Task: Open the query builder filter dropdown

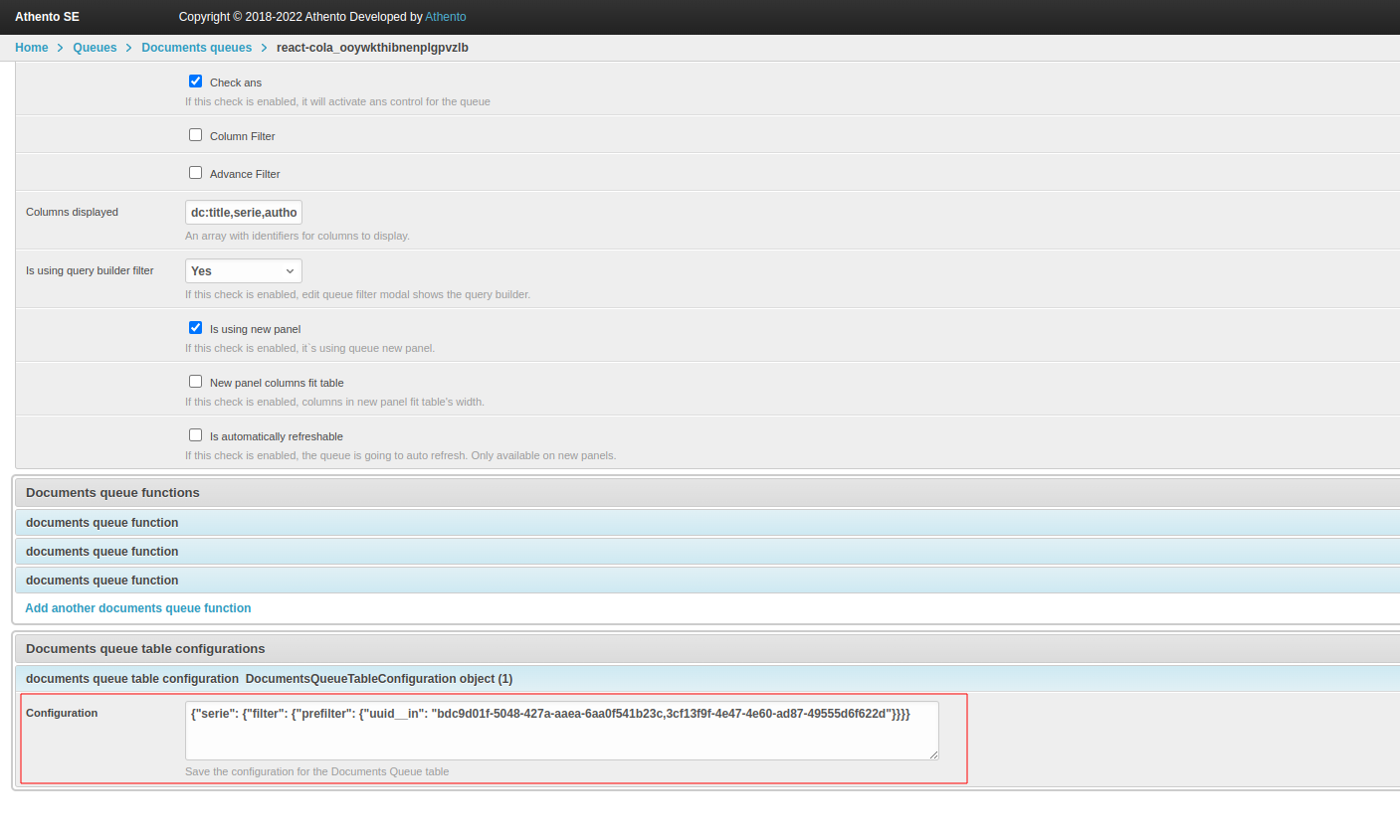Action: (243, 271)
